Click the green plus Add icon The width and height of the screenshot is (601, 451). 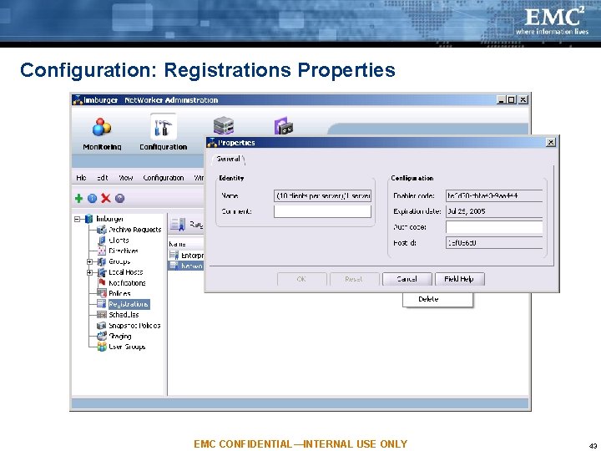pyautogui.click(x=78, y=198)
